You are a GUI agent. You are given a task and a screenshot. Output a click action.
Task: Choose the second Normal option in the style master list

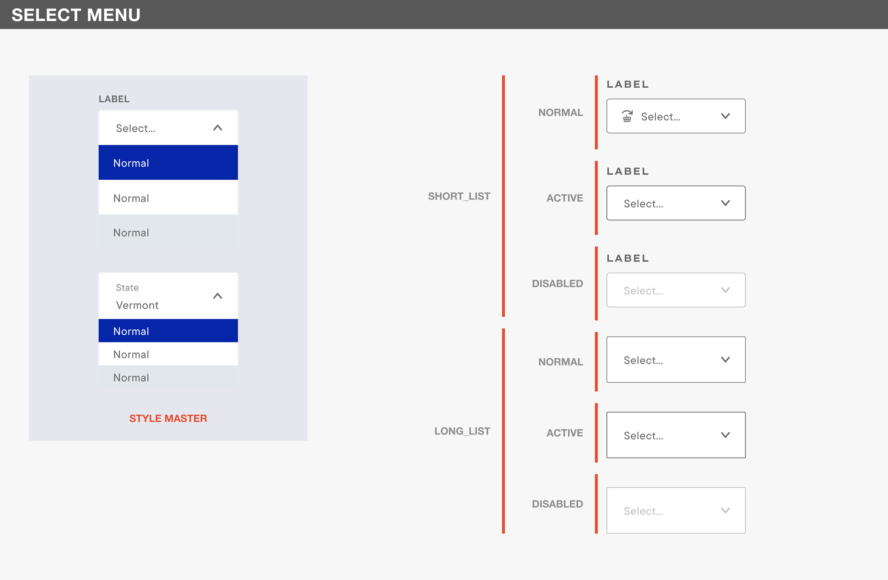click(x=168, y=198)
